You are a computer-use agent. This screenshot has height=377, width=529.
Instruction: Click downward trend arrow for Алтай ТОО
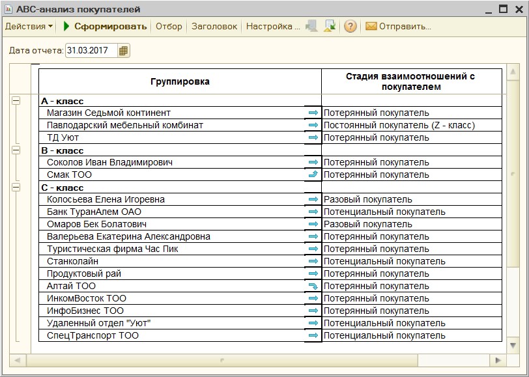point(313,286)
